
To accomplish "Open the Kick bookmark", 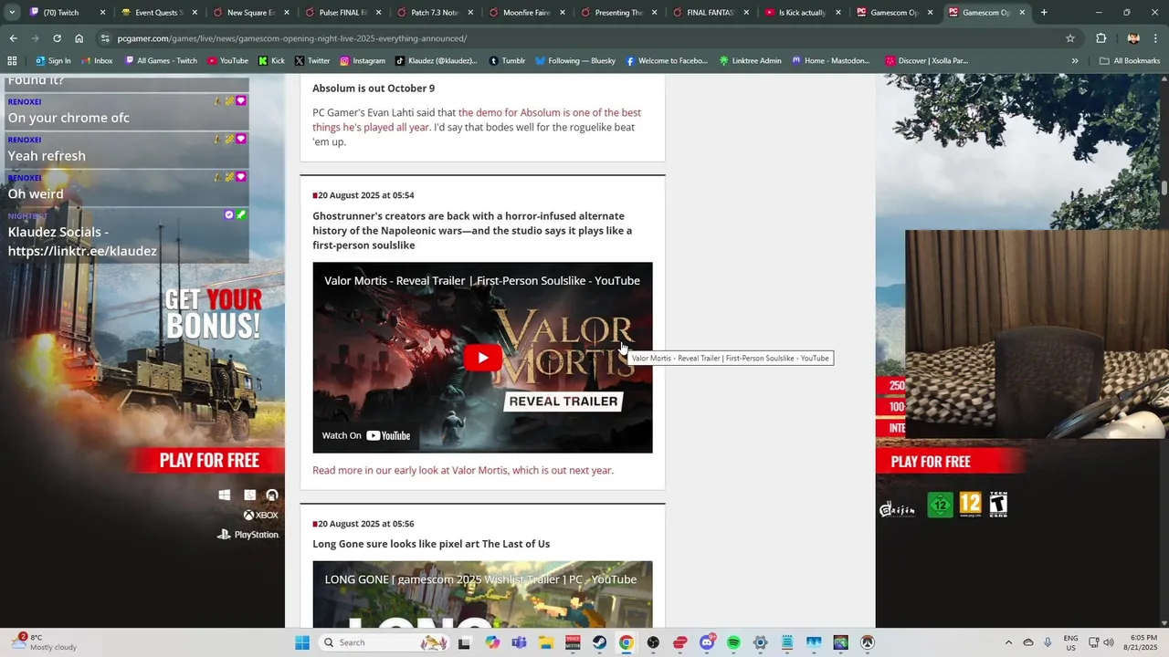I will tap(271, 61).
